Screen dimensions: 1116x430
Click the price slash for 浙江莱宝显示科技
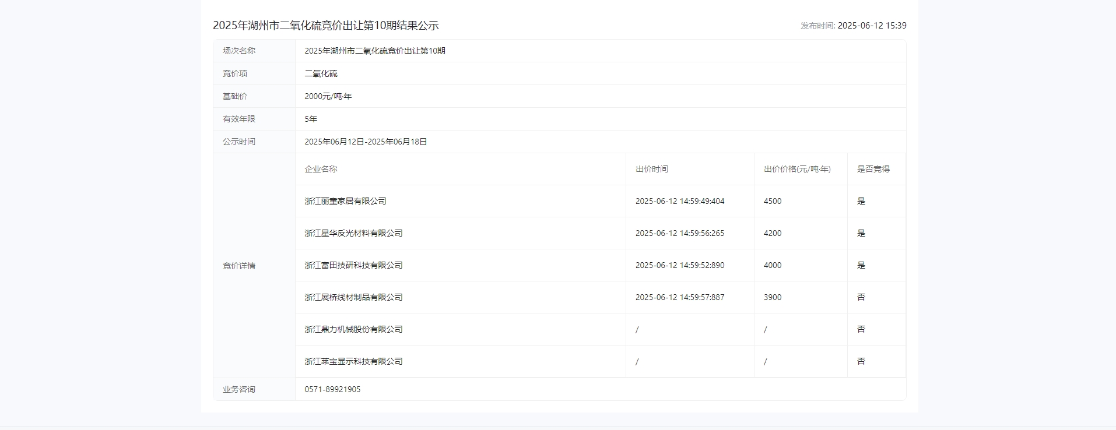pos(766,362)
